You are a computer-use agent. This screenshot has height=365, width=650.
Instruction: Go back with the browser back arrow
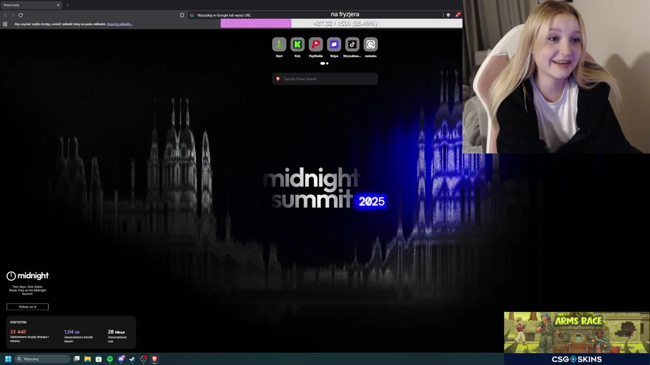[6, 15]
